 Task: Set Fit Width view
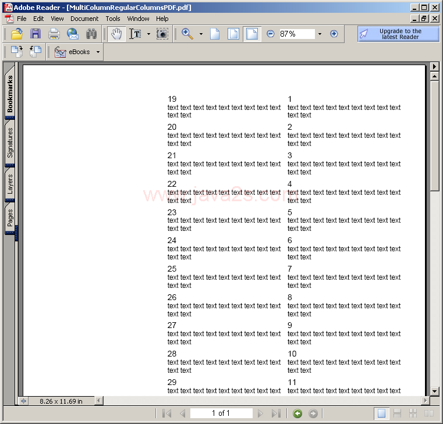[x=251, y=34]
